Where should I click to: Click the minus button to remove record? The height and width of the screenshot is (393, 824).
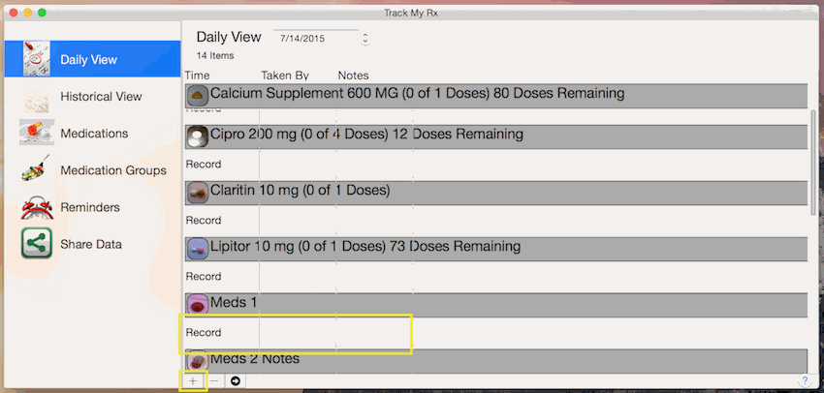214,381
